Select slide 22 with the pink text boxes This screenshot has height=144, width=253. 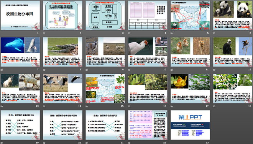tap(148, 125)
